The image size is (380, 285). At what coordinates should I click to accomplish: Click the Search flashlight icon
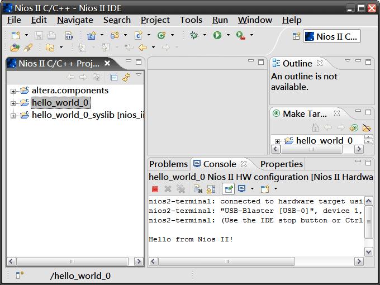click(x=28, y=47)
